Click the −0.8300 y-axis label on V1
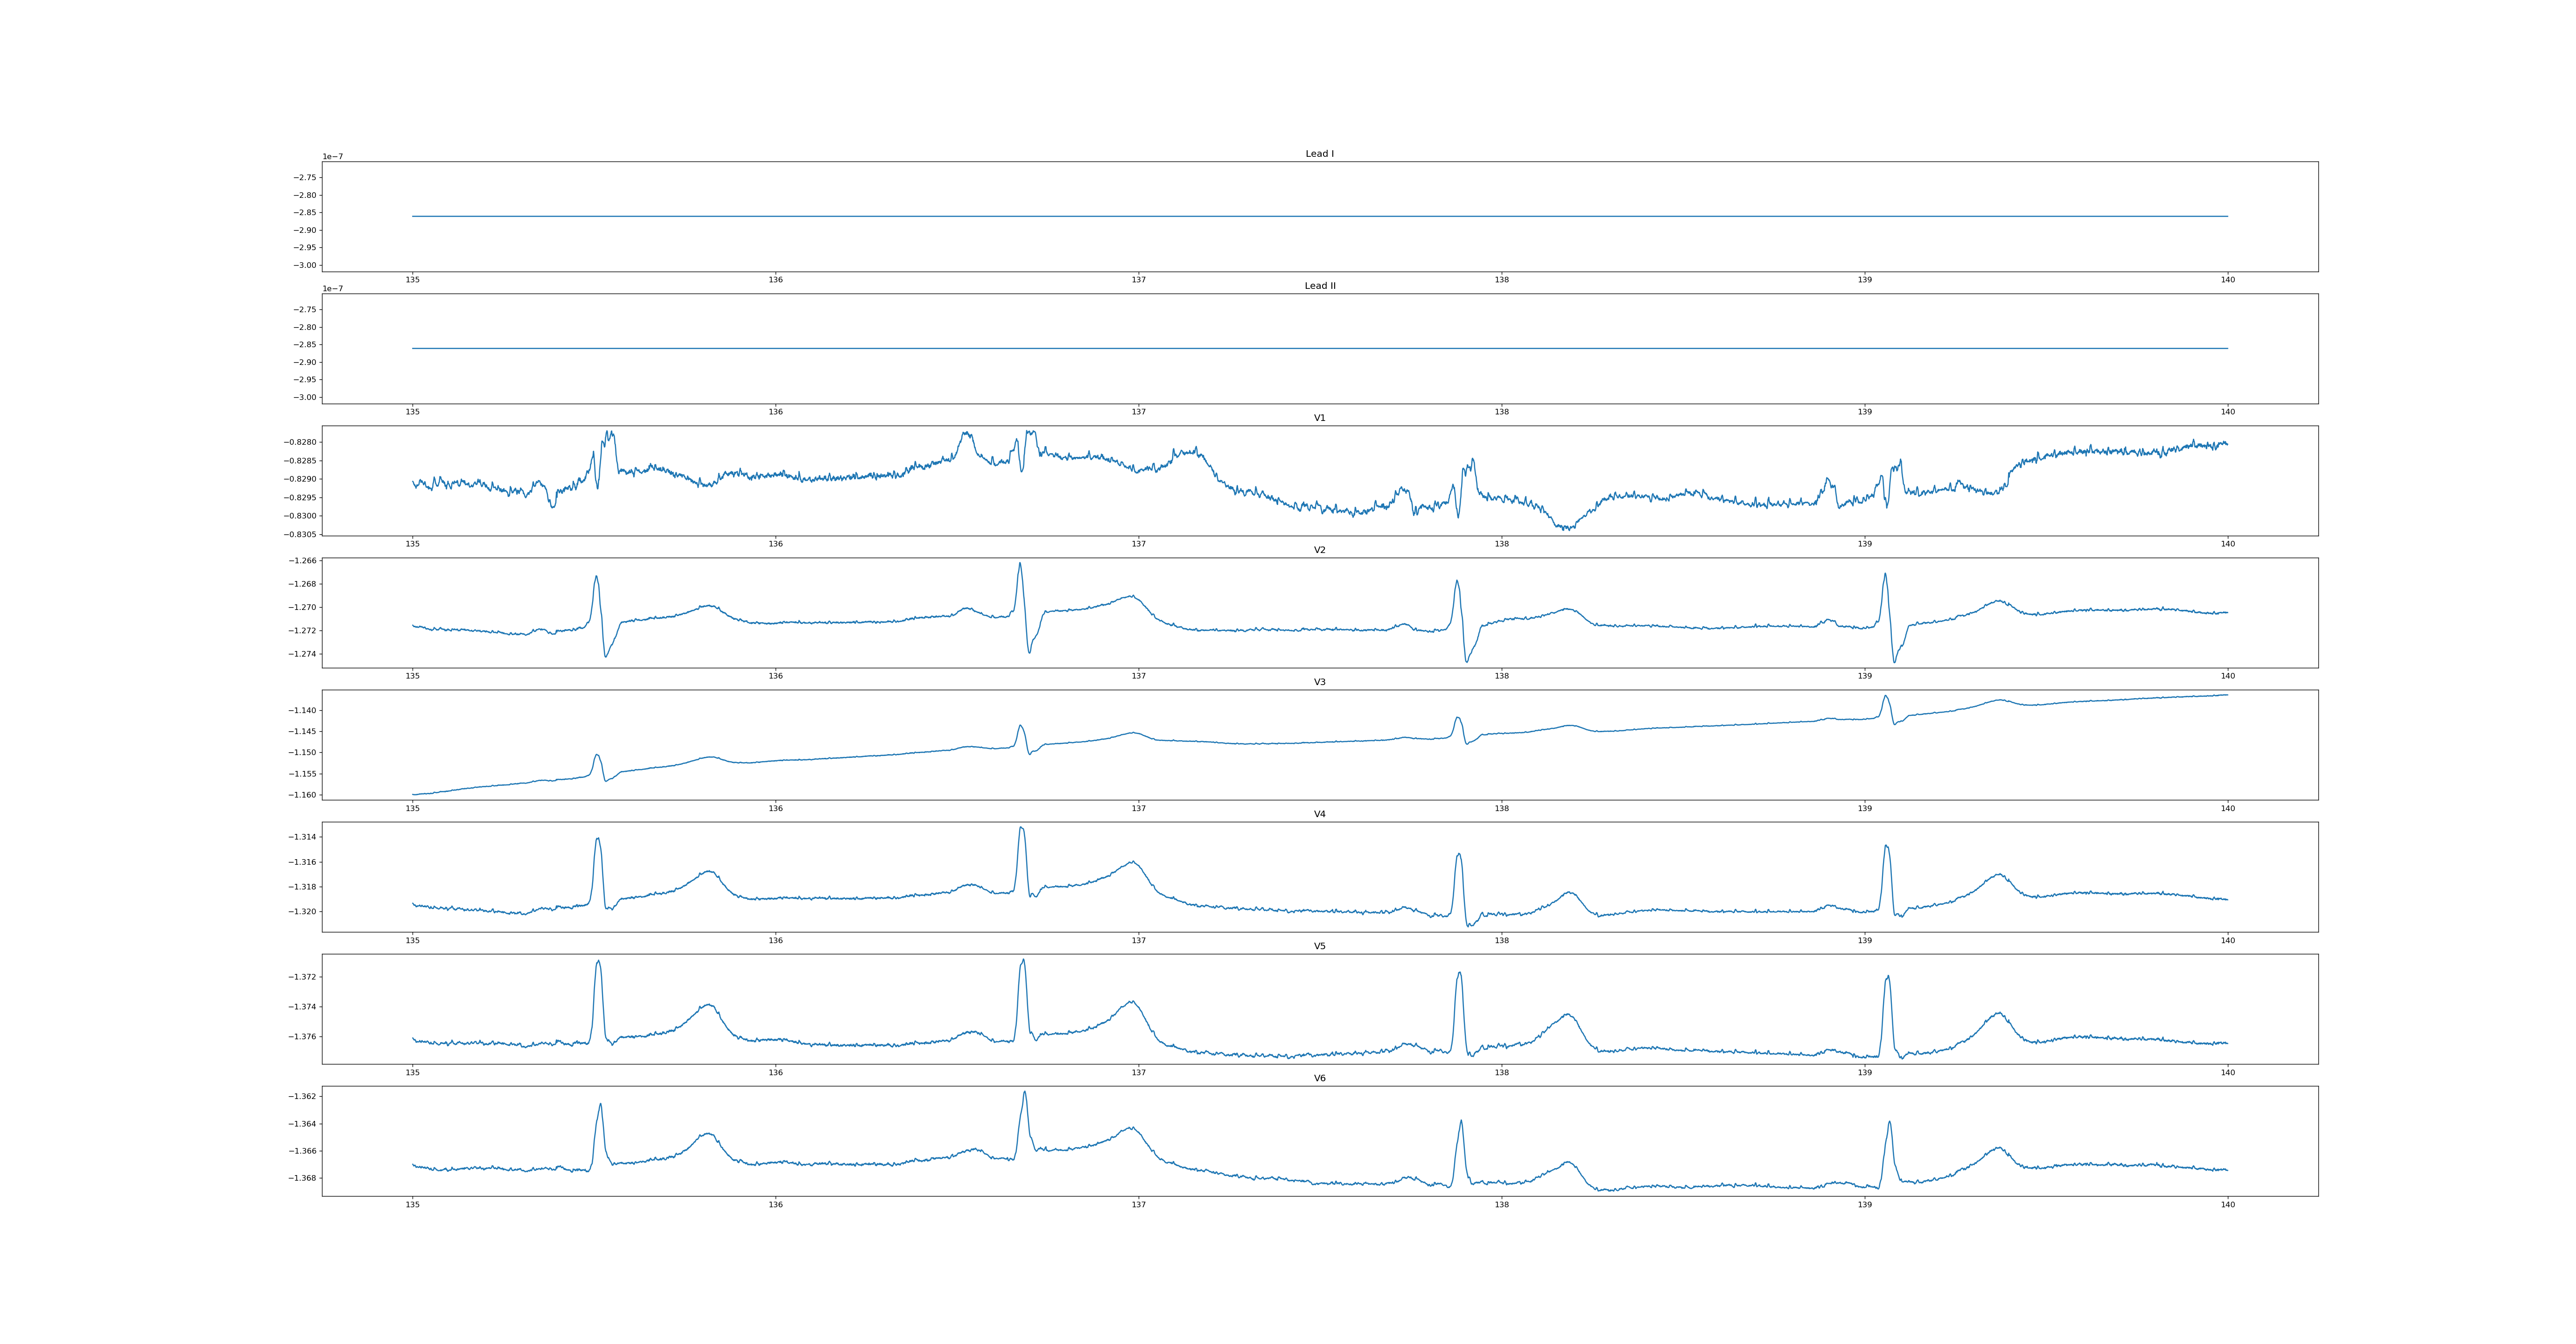This screenshot has height=1344, width=2576. point(299,516)
